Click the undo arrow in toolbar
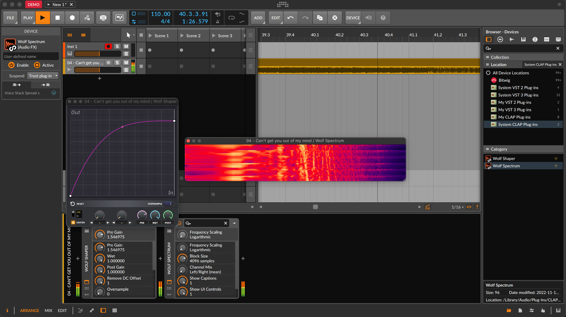The image size is (566, 317). tap(290, 18)
